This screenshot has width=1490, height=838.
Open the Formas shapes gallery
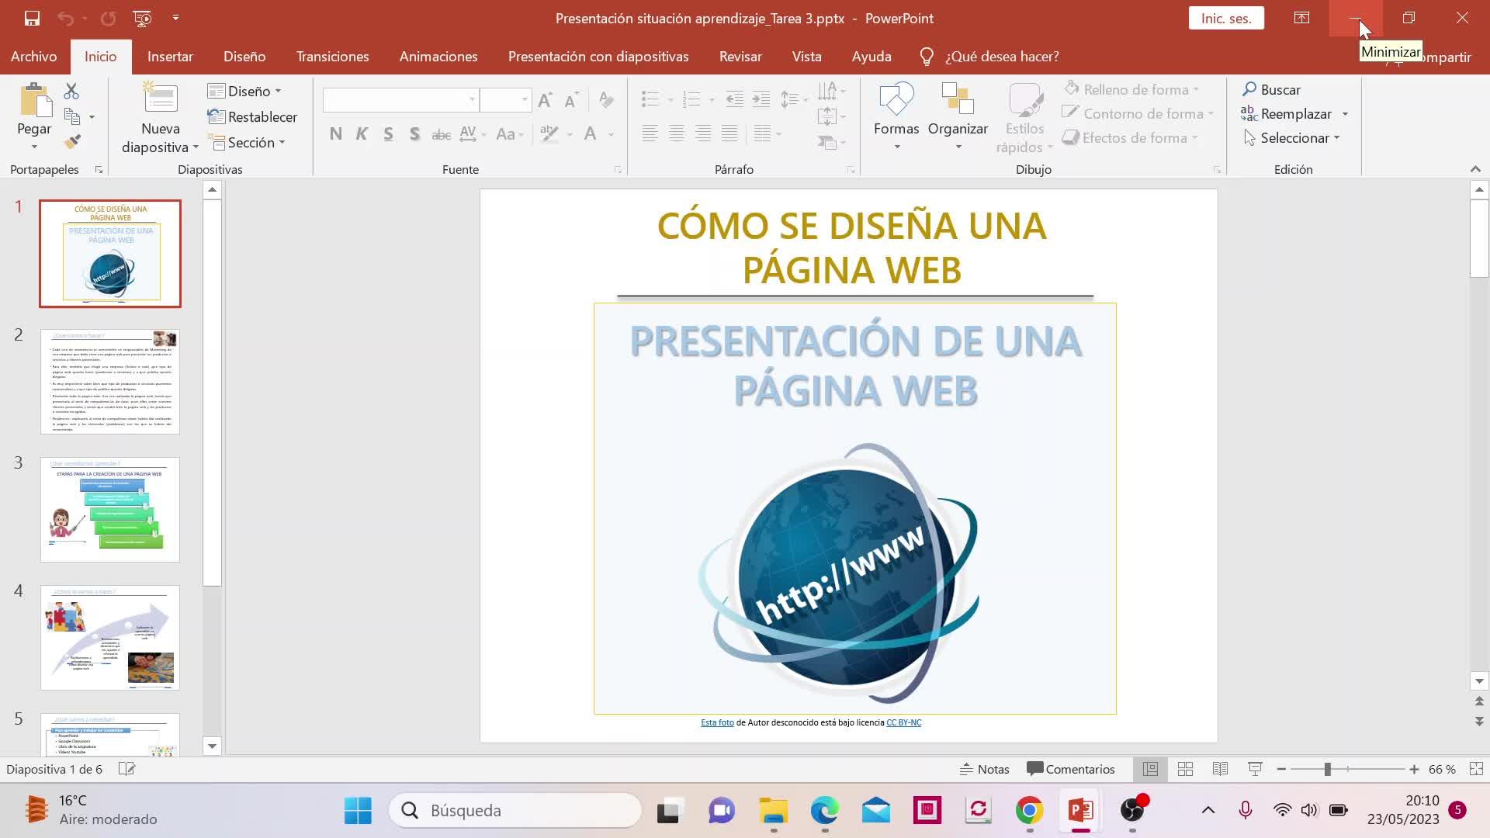pyautogui.click(x=896, y=116)
